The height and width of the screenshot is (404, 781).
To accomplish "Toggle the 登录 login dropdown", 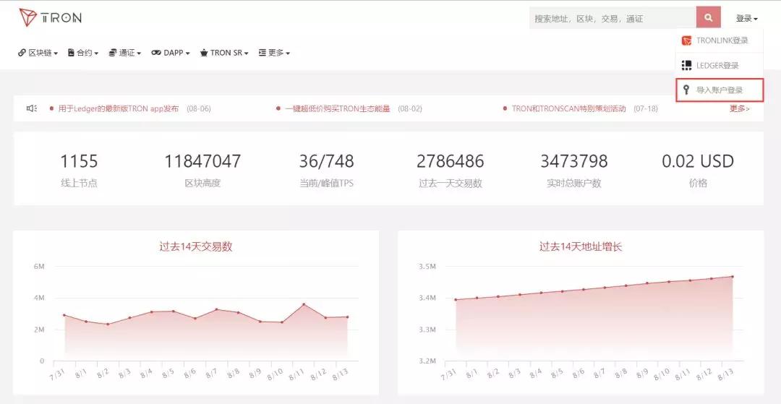I will (746, 18).
